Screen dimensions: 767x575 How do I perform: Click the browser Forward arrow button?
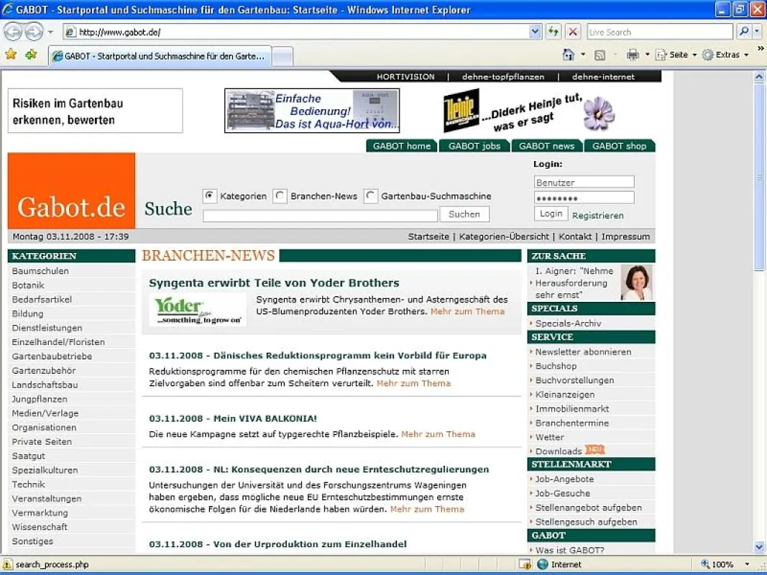(x=34, y=32)
